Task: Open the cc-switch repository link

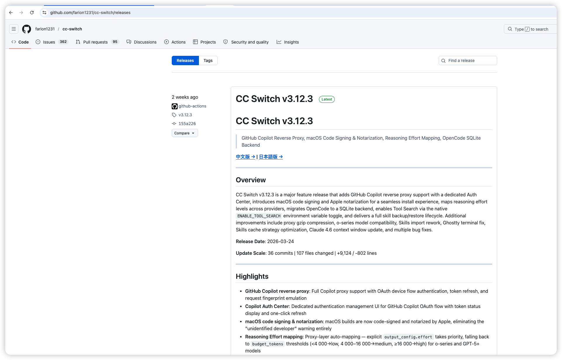Action: point(72,29)
